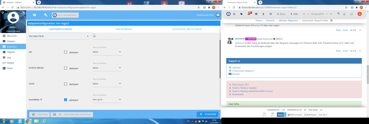Open the 192.168.178.42 address dropdown
Image resolution: width=369 pixels, height=124 pixels.
tap(59, 36)
